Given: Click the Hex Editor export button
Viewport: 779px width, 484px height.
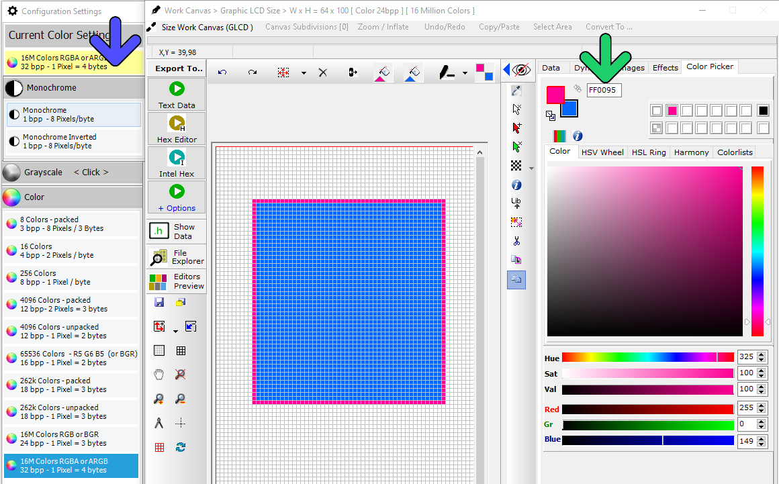Looking at the screenshot, I should [176, 128].
